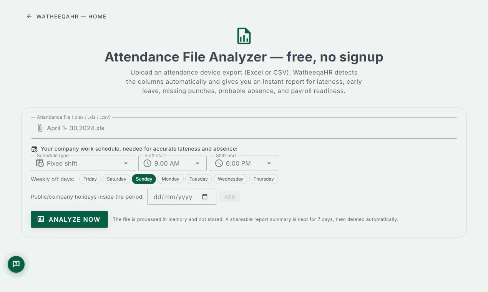Click the 'Weekly off days:' label
The height and width of the screenshot is (292, 488).
click(53, 179)
